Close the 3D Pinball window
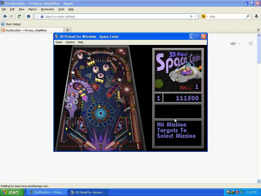Screen dimensions: 261x196 pos(204,36)
